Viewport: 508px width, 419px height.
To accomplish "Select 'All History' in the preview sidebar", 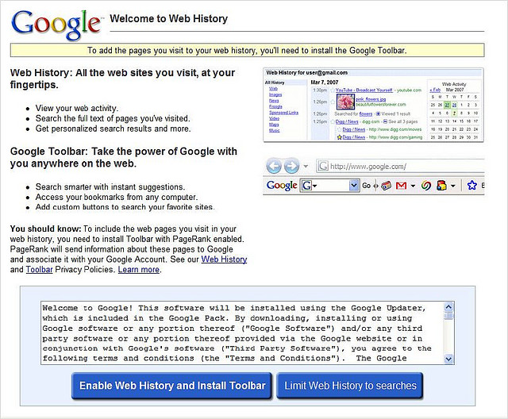I will (x=275, y=83).
